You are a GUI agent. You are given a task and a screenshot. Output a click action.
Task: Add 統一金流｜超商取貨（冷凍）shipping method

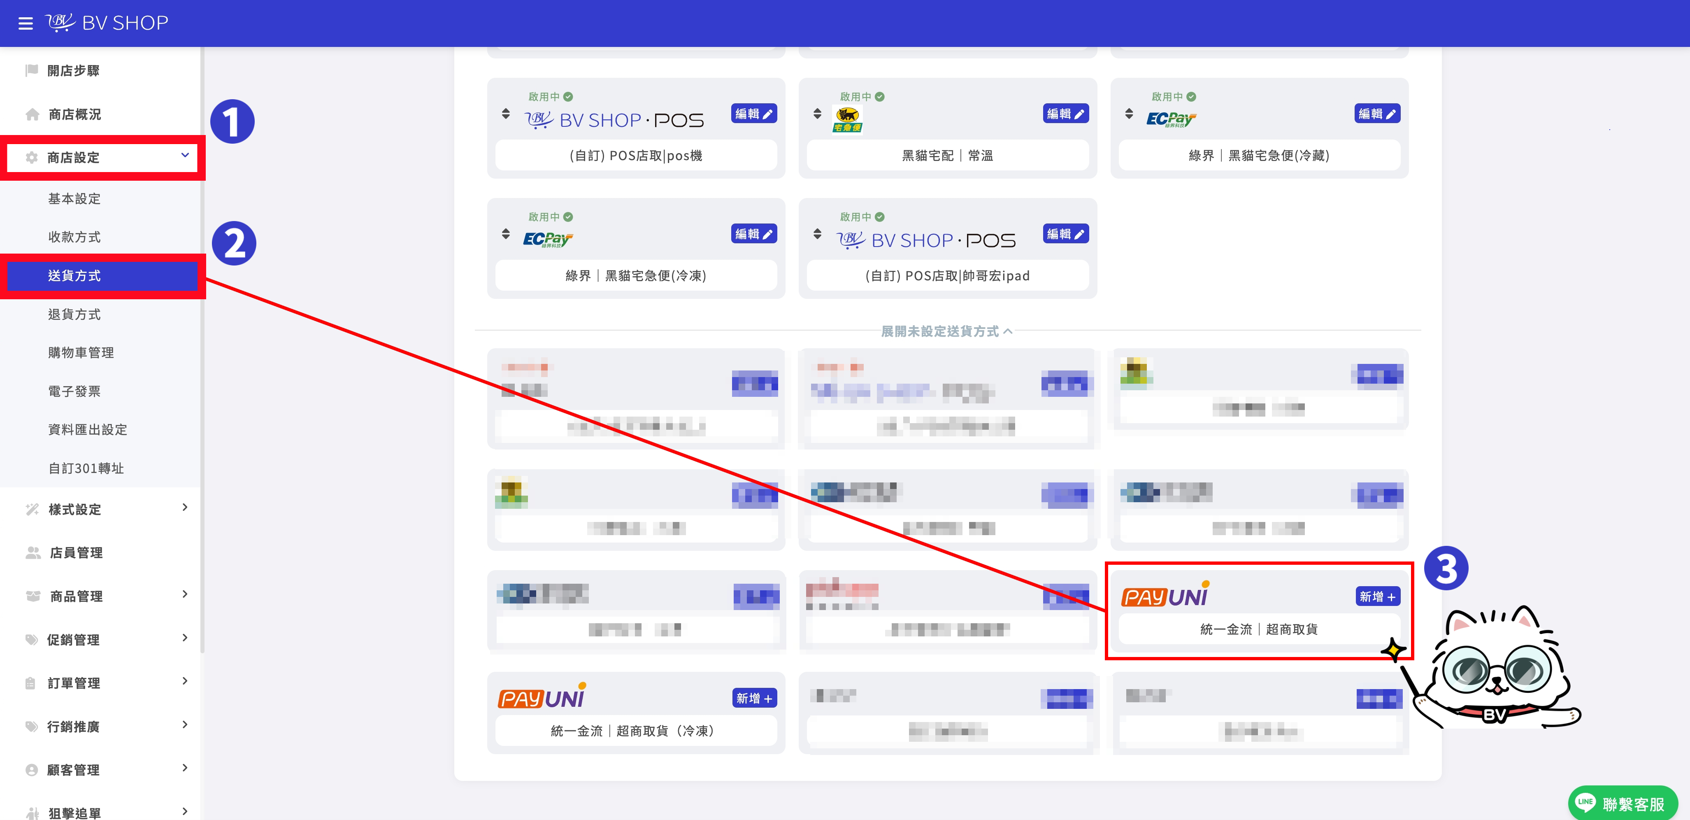tap(754, 698)
